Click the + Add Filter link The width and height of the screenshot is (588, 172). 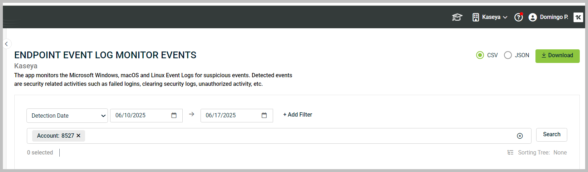pos(298,114)
